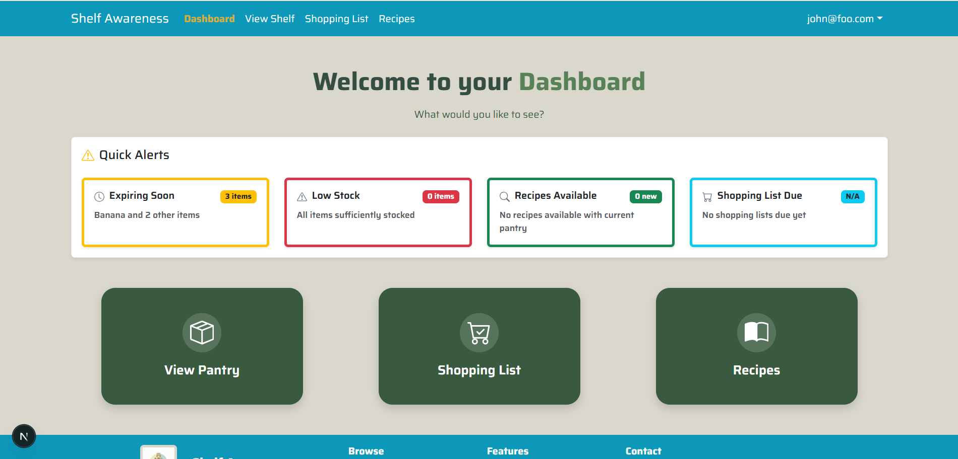Click the Shelf Awareness brand link

[119, 18]
